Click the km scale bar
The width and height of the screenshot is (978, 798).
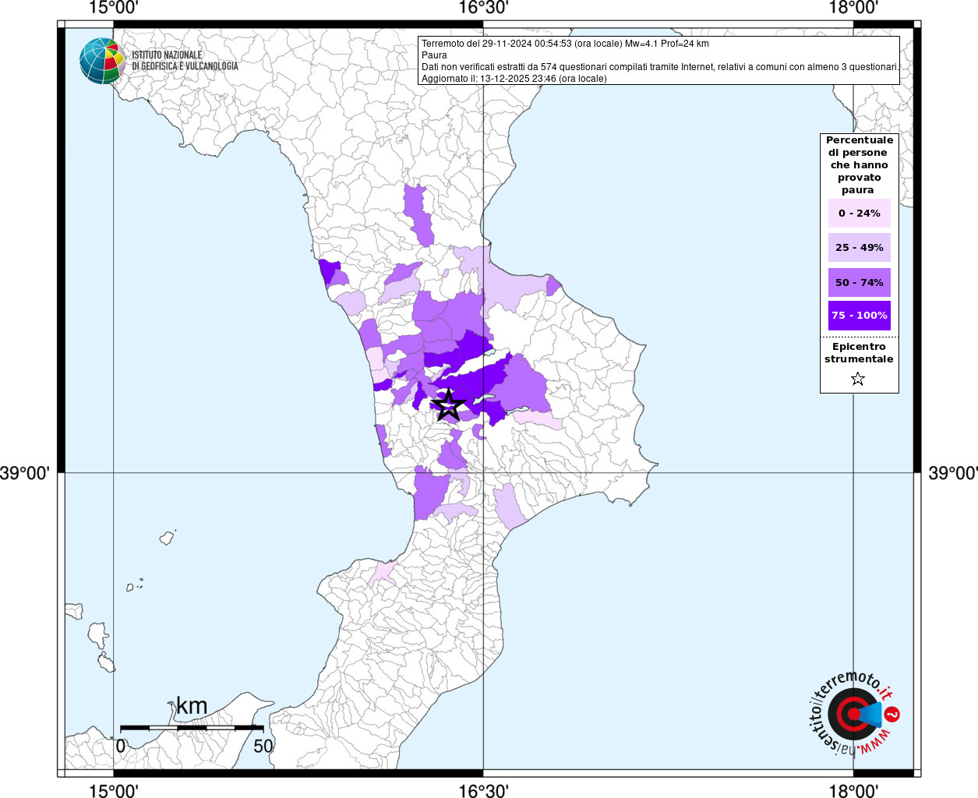pyautogui.click(x=192, y=727)
